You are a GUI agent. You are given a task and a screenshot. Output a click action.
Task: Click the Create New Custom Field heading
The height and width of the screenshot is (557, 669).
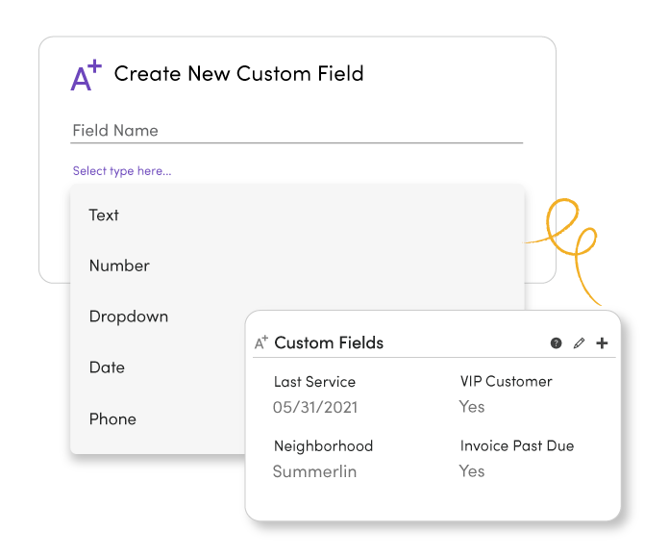point(238,74)
